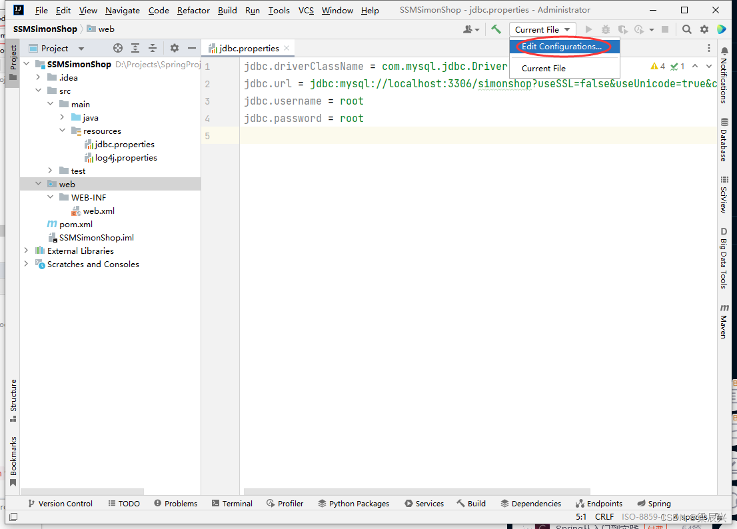Click the Stop square icon
The height and width of the screenshot is (529, 737).
(664, 29)
